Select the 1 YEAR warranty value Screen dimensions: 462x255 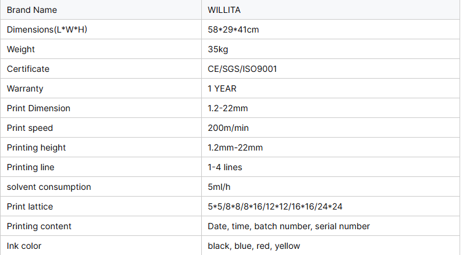click(222, 88)
